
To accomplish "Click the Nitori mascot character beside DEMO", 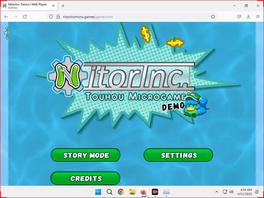I will [x=195, y=105].
